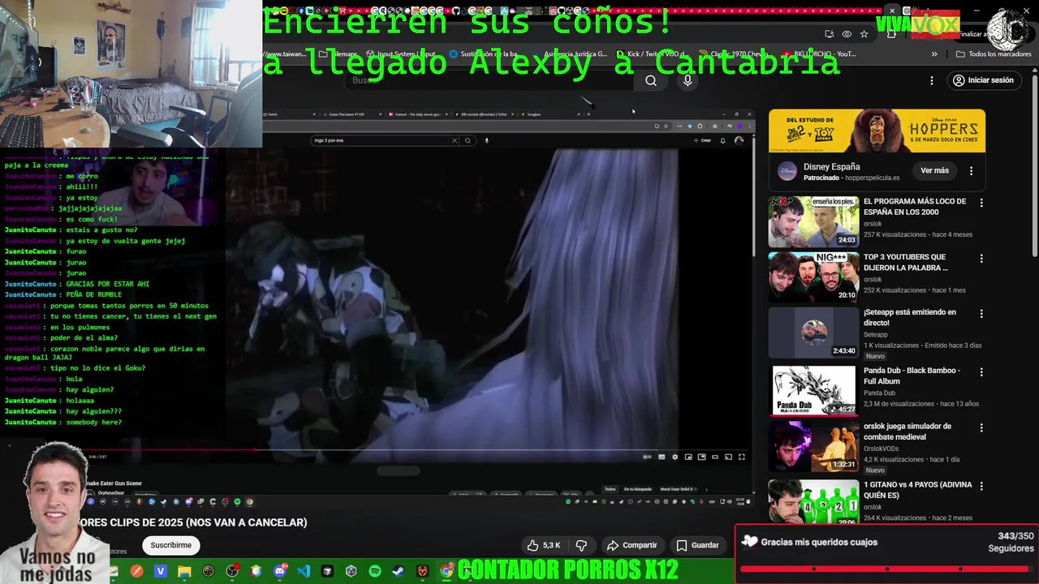Viewport: 1039px width, 584px height.
Task: Toggle subtitles in inner video player
Action: tap(662, 457)
